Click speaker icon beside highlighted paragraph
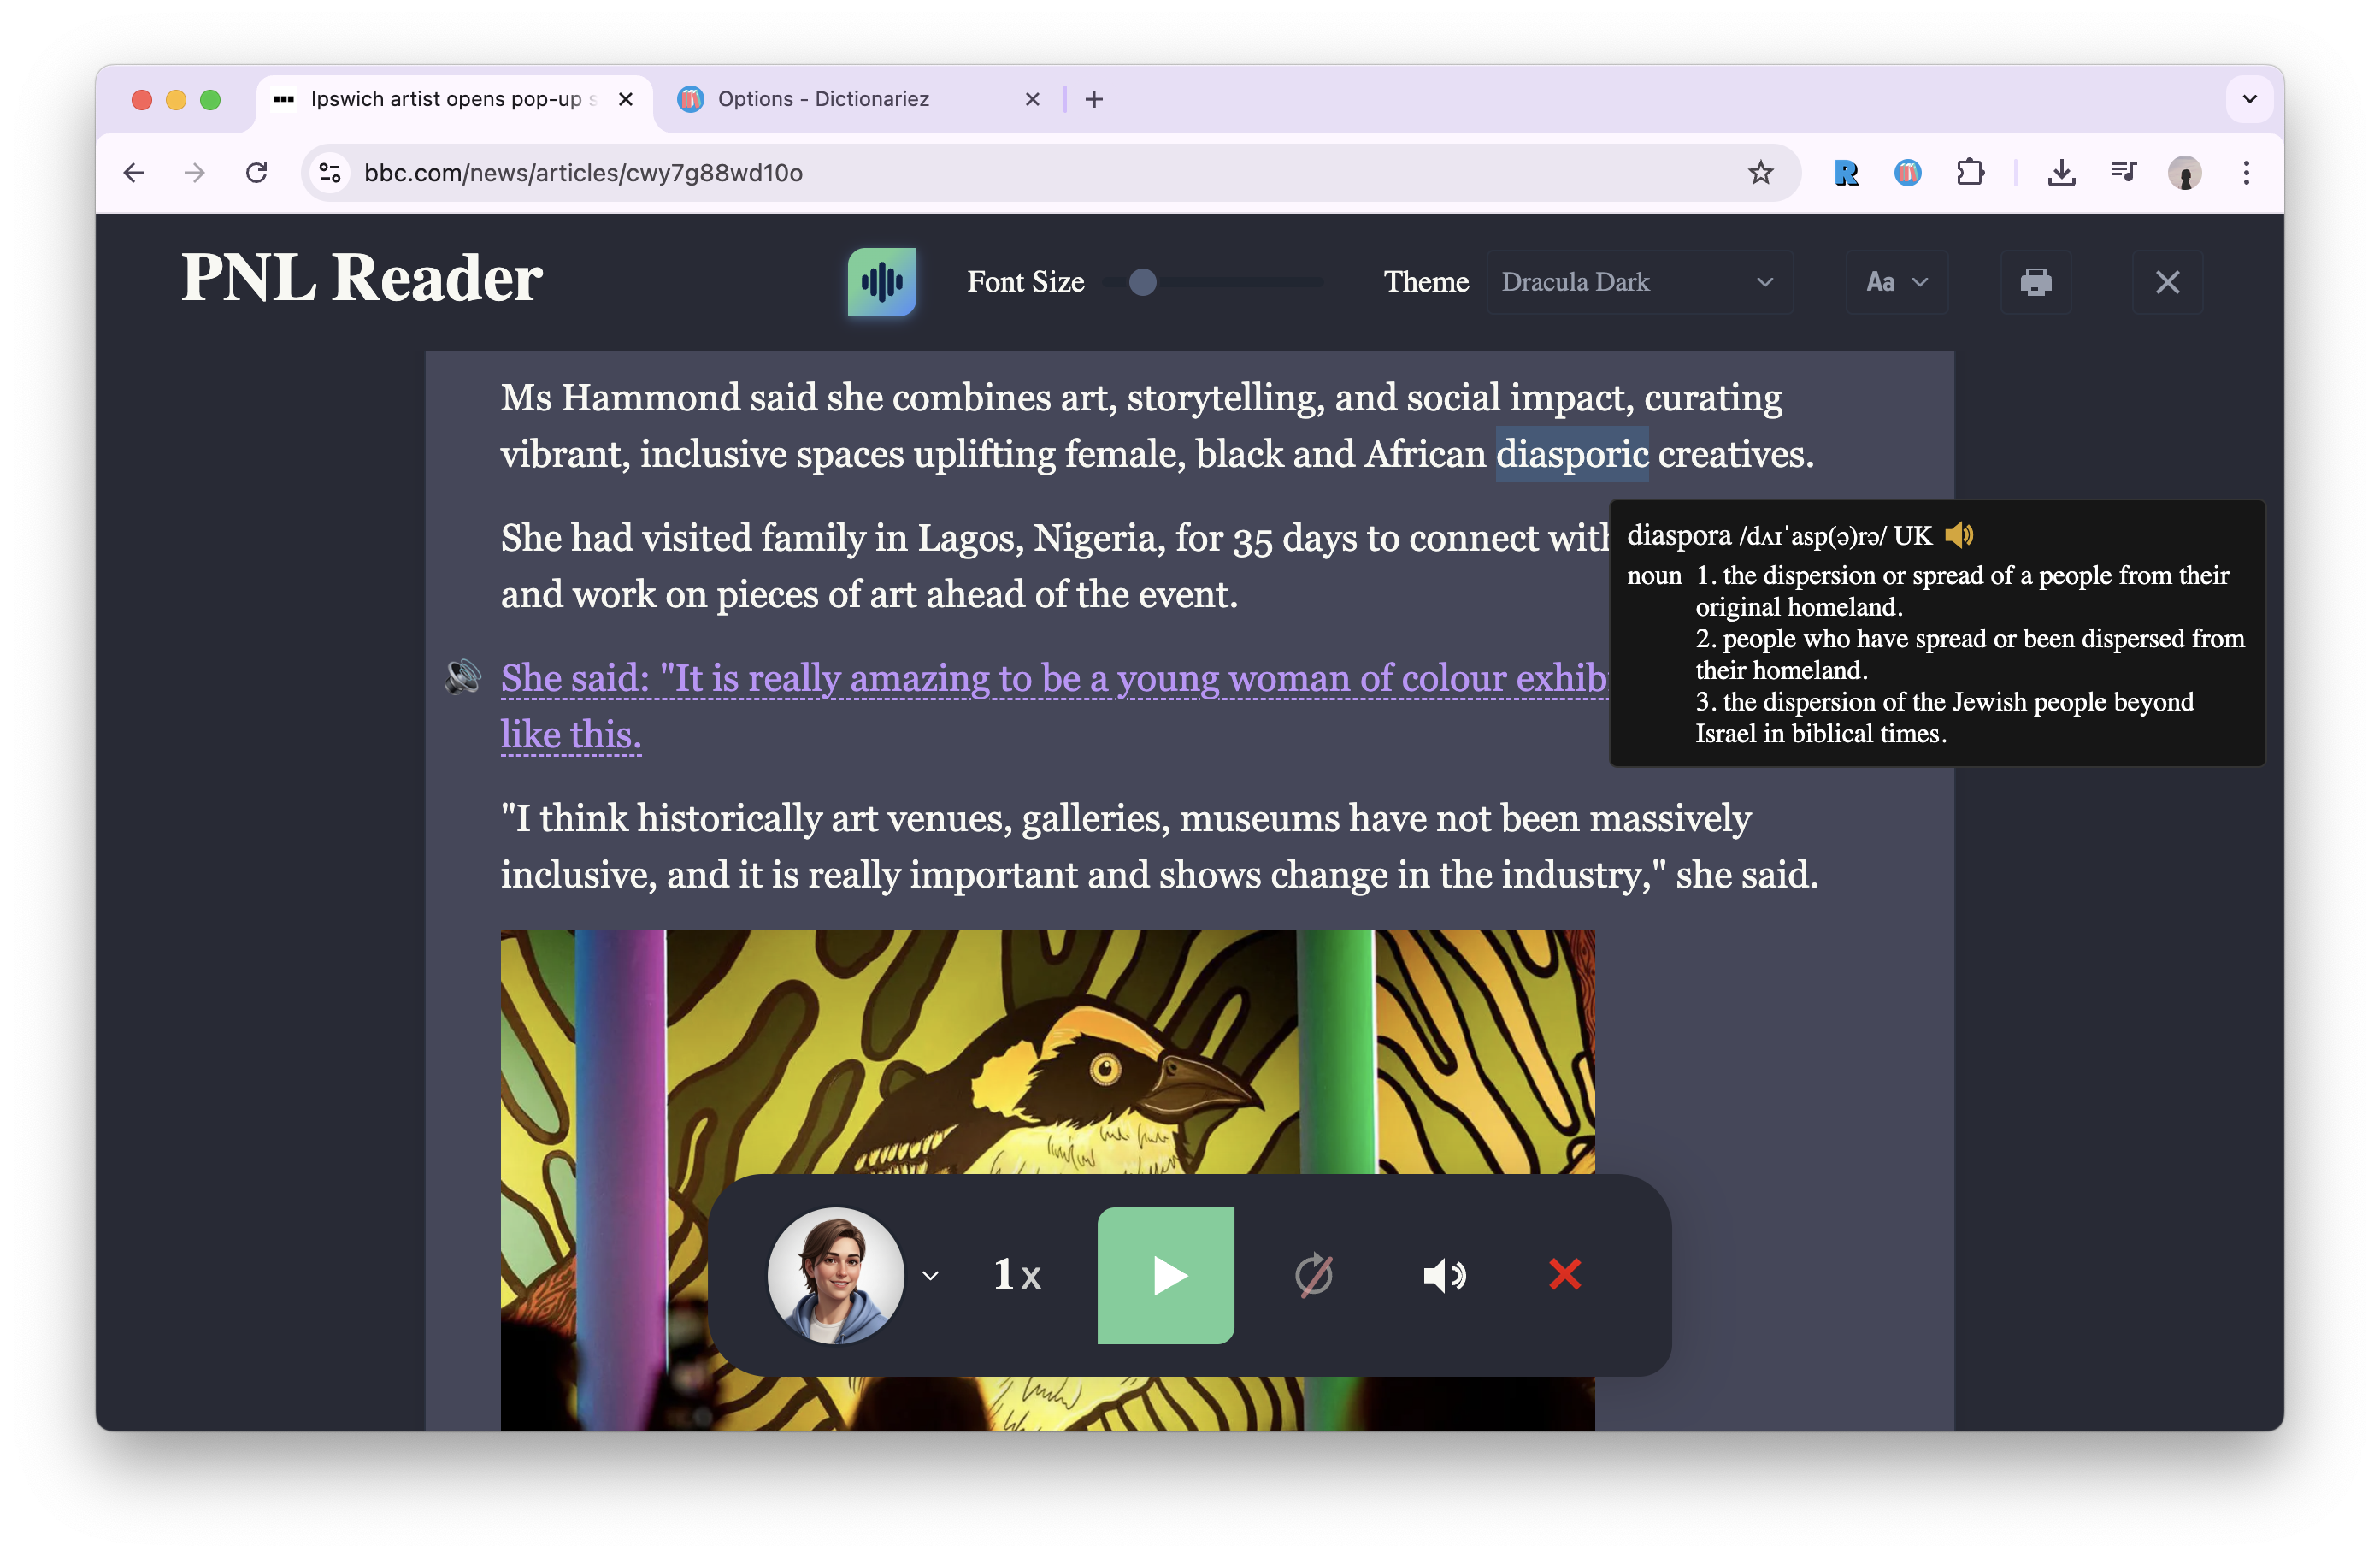 point(463,677)
